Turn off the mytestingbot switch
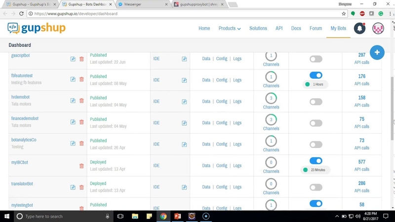Viewport: 395px width, 222px height. 316,204
